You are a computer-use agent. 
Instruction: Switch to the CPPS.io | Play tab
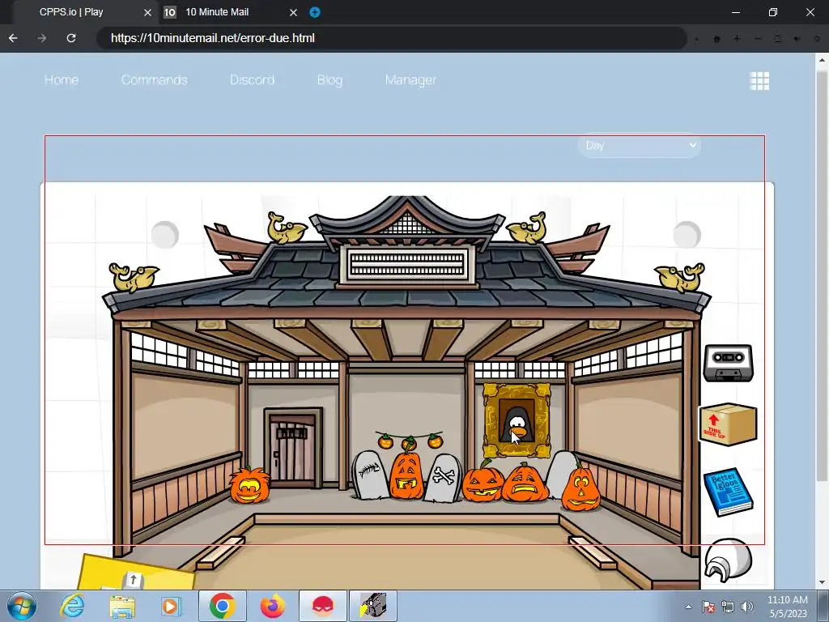pyautogui.click(x=71, y=12)
